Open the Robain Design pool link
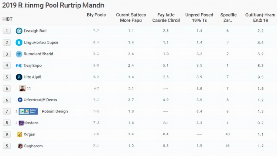This screenshot has height=156, width=277. [55, 111]
